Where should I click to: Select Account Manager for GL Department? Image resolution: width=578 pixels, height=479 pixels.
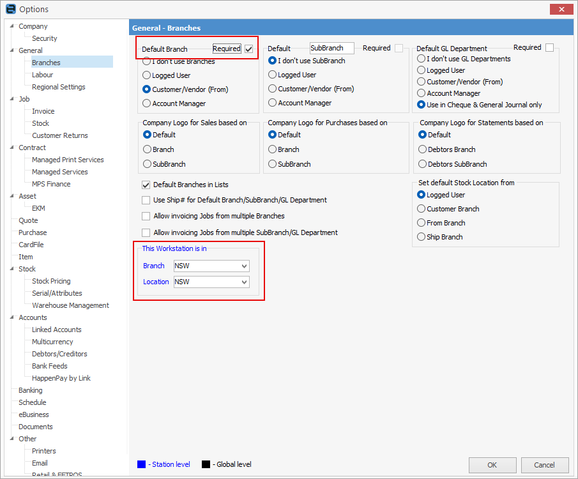[421, 93]
